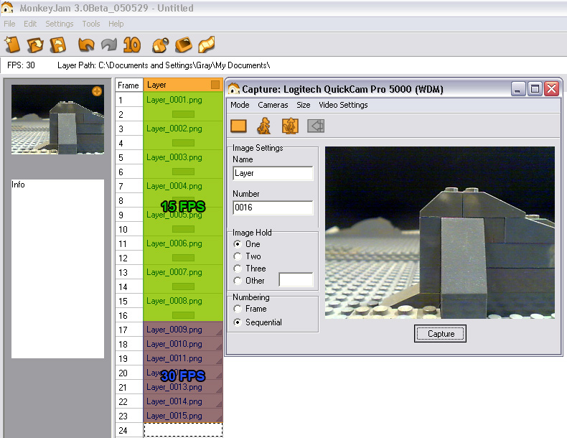Image resolution: width=567 pixels, height=438 pixels.
Task: Click the orange '10' toolbar icon
Action: 131,45
